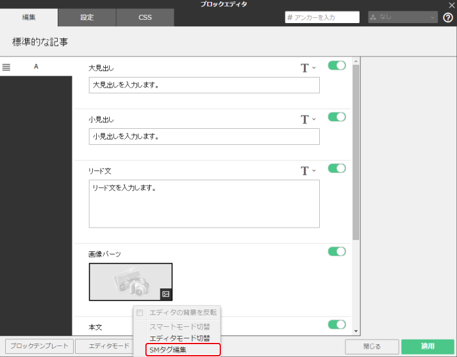Open text format T icon for 小見出し

[304, 119]
